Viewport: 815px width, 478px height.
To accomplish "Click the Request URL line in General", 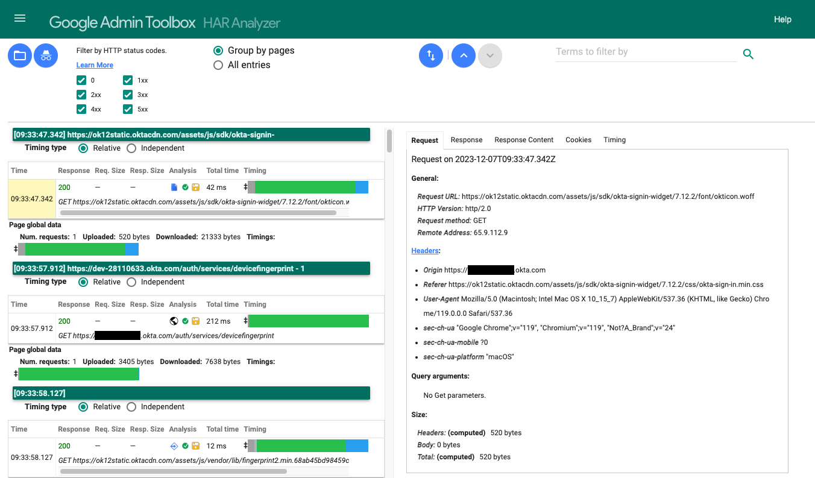I will [x=586, y=197].
